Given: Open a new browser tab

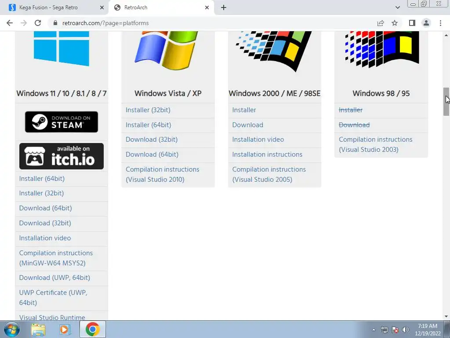Looking at the screenshot, I should click(x=224, y=7).
